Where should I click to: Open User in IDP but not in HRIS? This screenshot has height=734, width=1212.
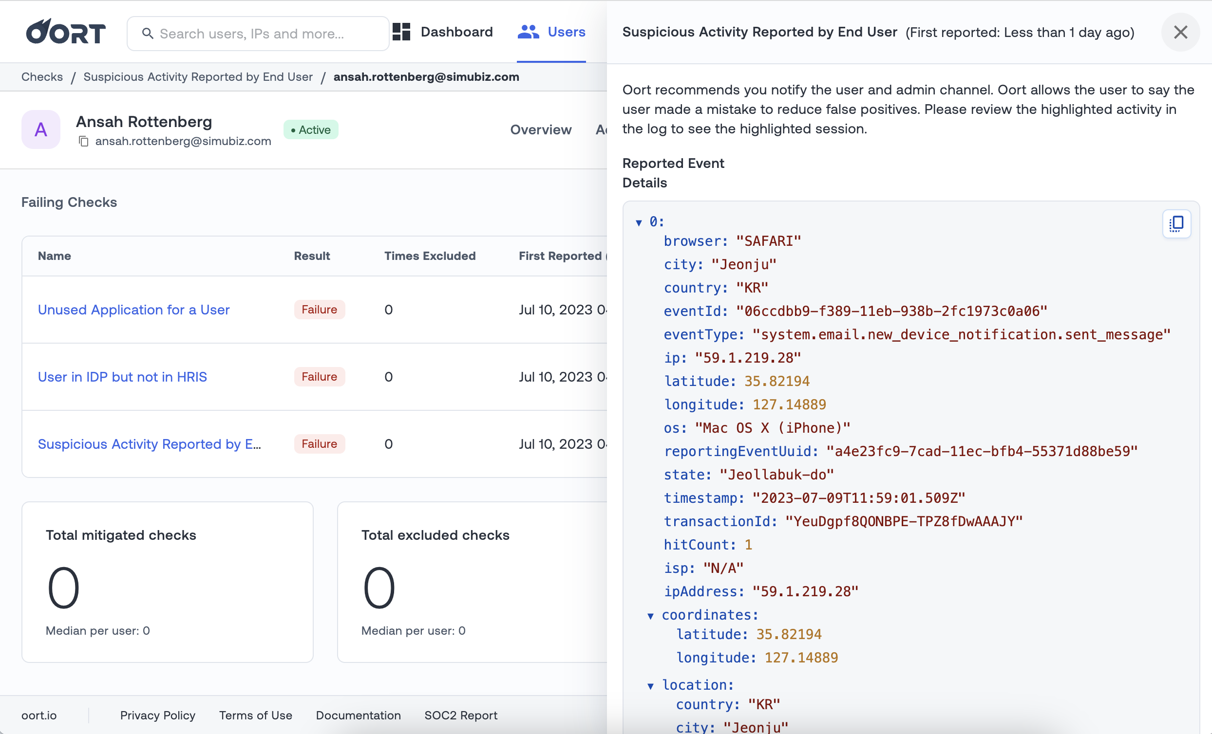[122, 377]
